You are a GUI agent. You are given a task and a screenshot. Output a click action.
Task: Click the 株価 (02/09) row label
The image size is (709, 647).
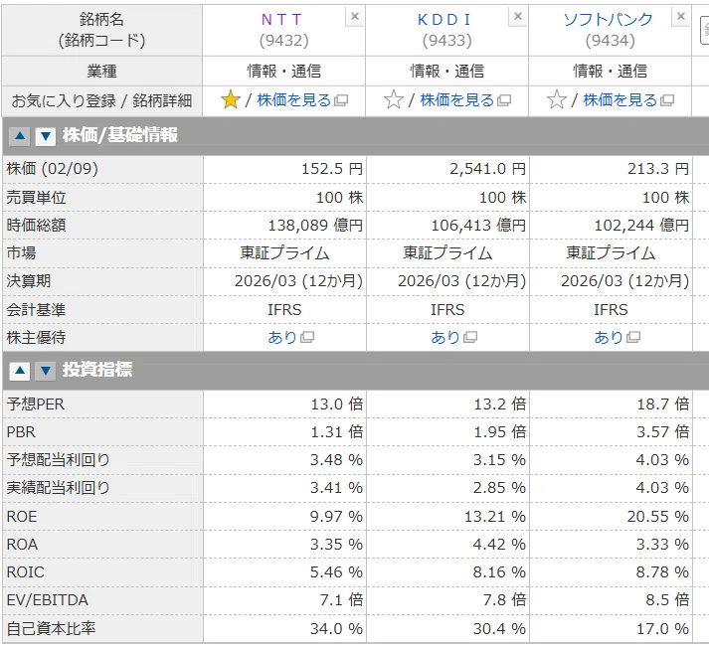click(x=53, y=169)
